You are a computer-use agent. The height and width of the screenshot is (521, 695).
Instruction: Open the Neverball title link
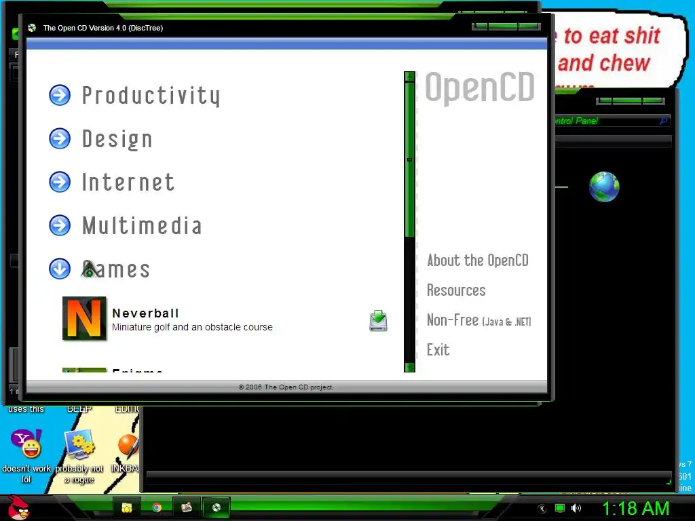145,313
